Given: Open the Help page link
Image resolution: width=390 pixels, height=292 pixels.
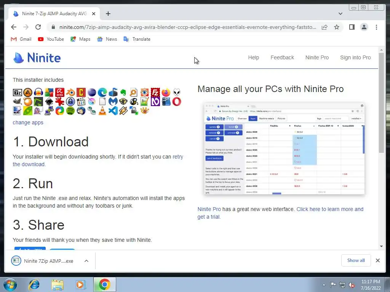Looking at the screenshot, I should (253, 57).
